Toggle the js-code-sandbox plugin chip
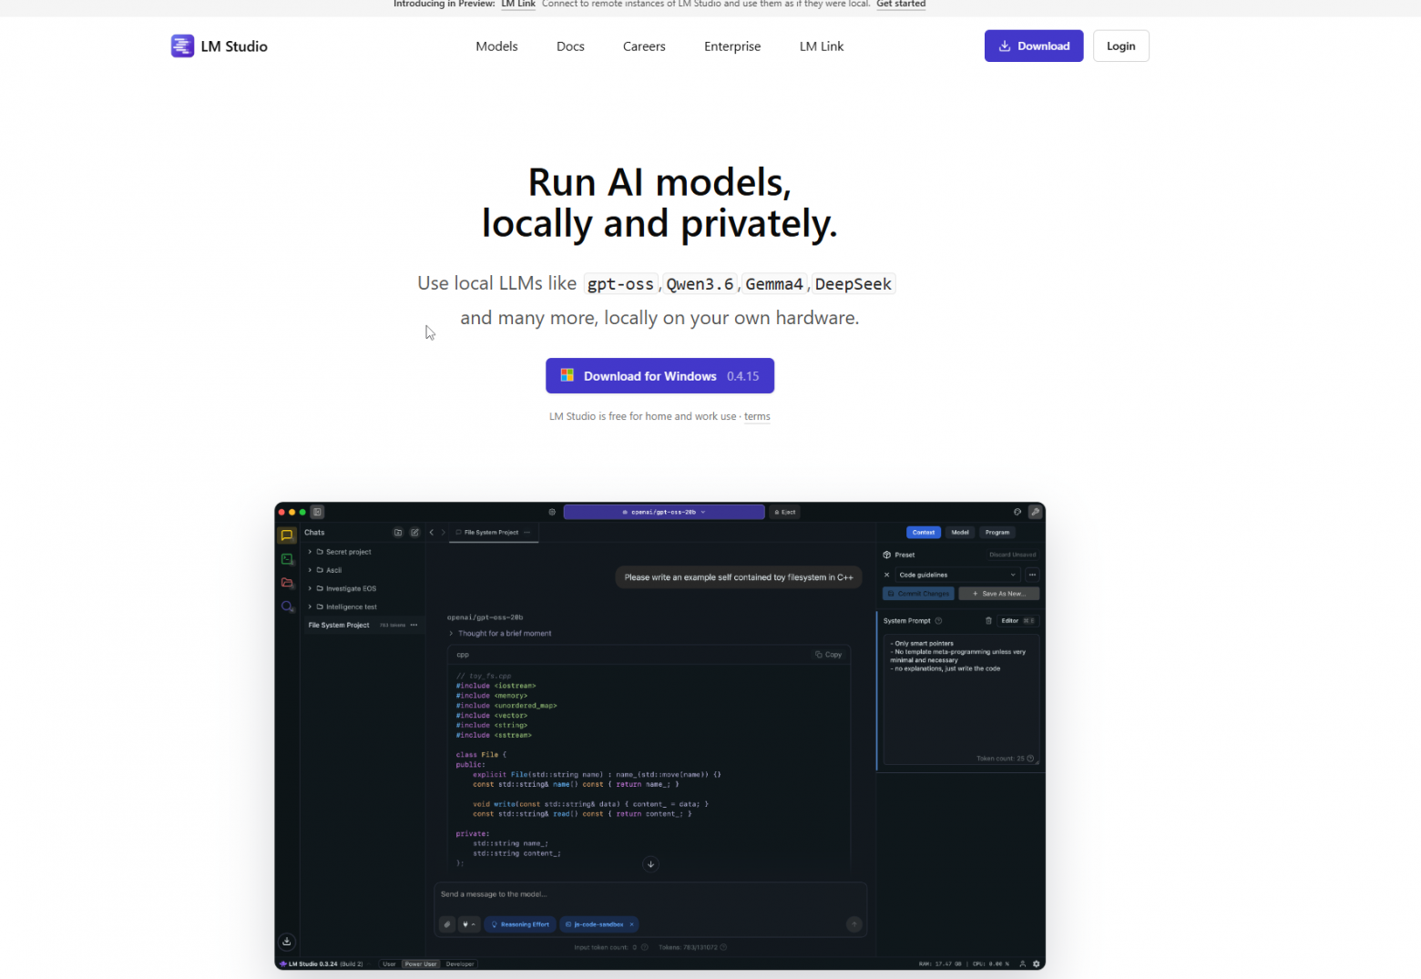 (599, 924)
